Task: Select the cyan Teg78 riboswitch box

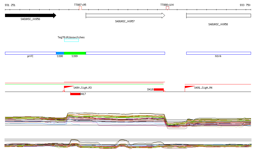Action: pyautogui.click(x=71, y=40)
